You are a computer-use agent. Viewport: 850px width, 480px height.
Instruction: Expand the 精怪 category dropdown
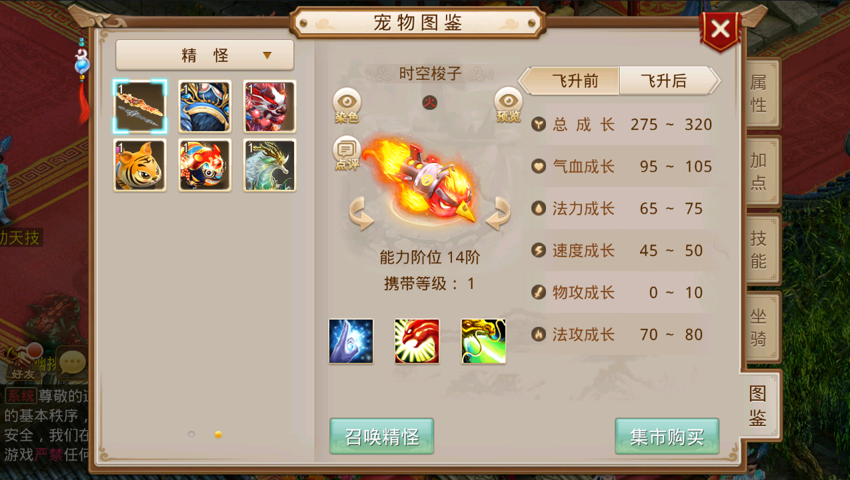tap(205, 55)
